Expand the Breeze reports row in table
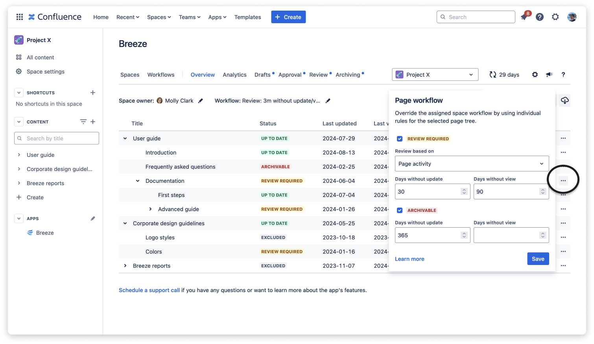594x344 pixels. [125, 266]
